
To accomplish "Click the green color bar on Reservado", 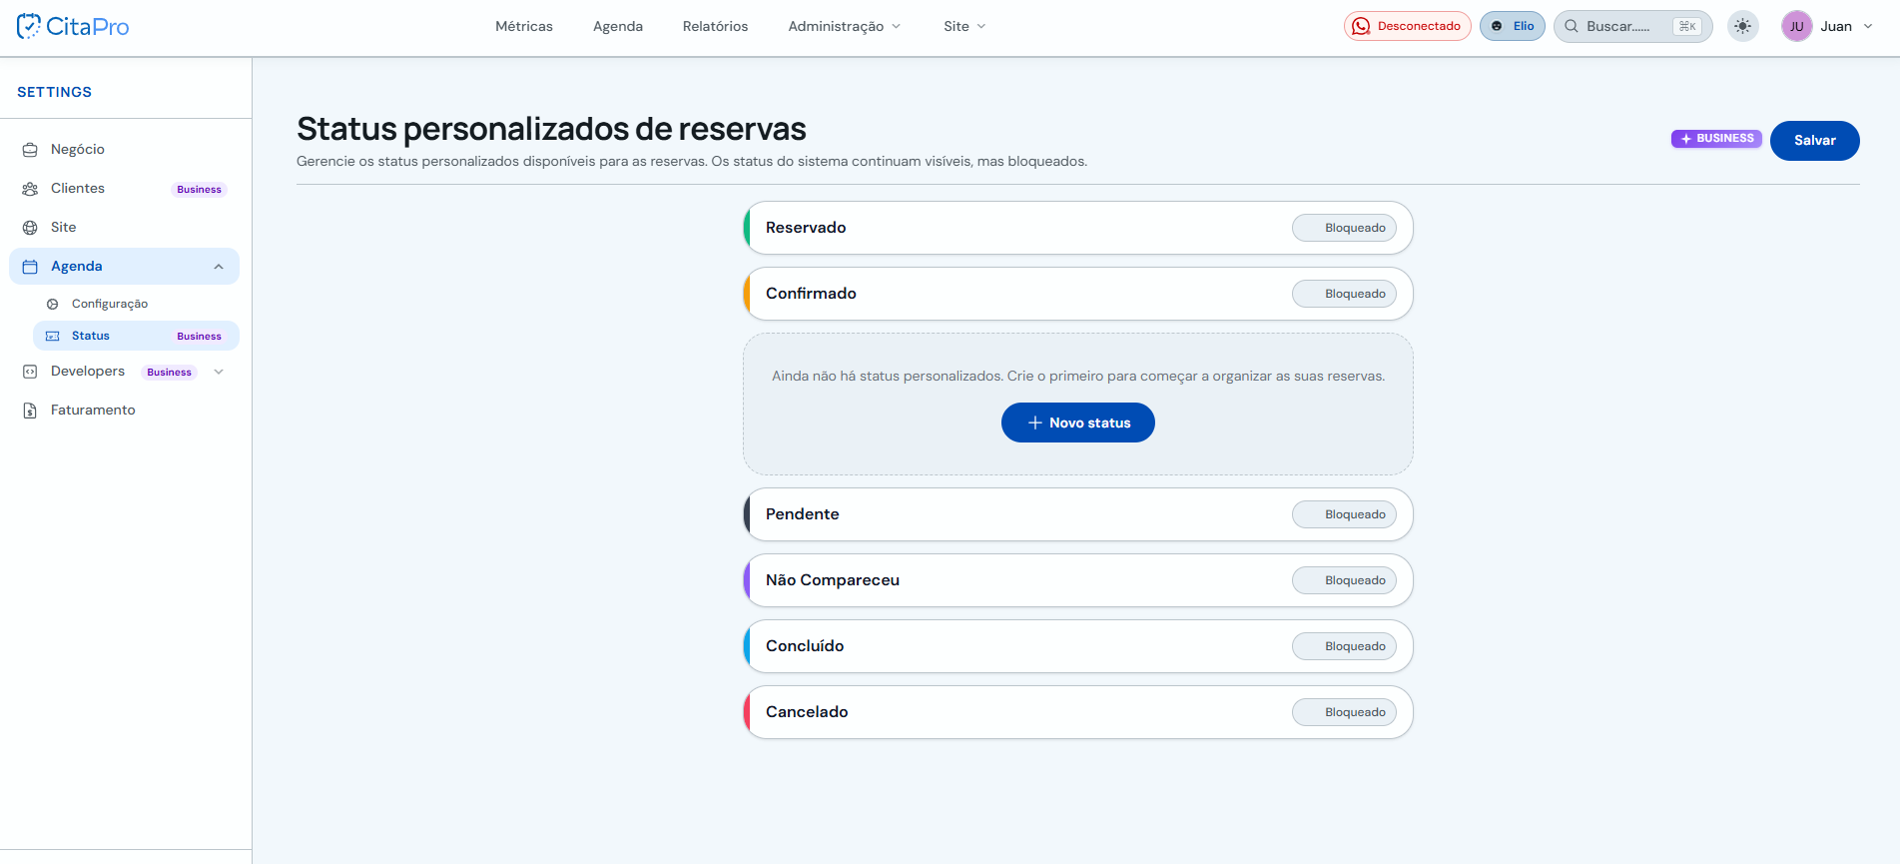I will click(747, 228).
